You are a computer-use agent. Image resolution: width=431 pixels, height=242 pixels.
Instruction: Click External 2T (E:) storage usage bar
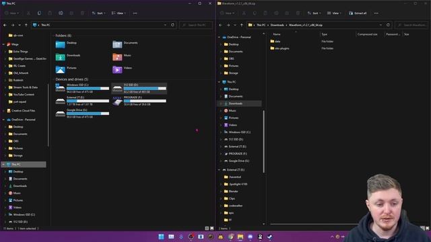point(88,101)
